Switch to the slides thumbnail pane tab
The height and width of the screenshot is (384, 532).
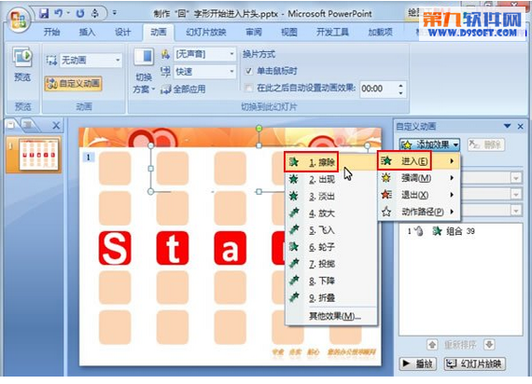(x=12, y=126)
